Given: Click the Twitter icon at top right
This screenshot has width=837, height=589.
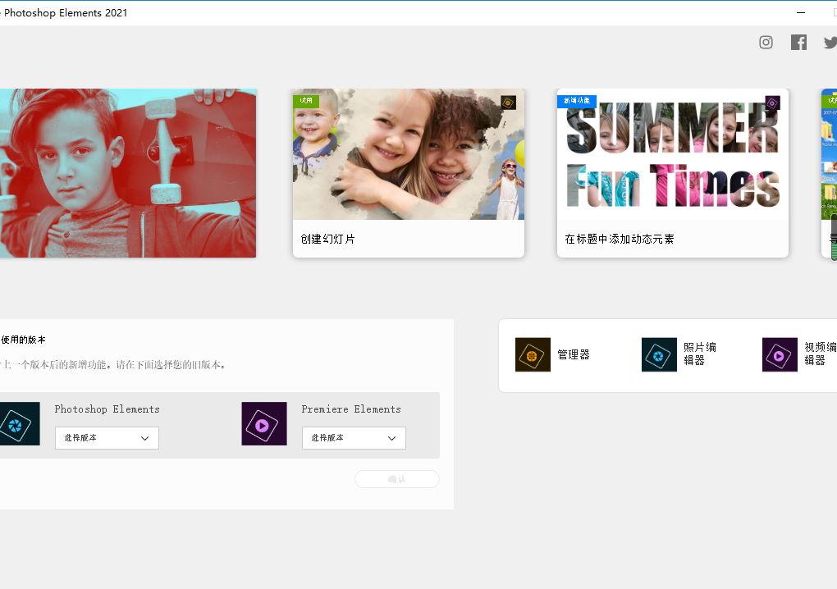Looking at the screenshot, I should [830, 43].
